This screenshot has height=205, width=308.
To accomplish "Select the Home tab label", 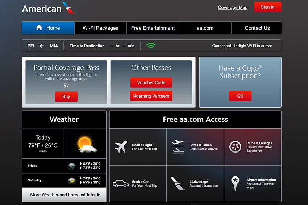I will (53, 28).
